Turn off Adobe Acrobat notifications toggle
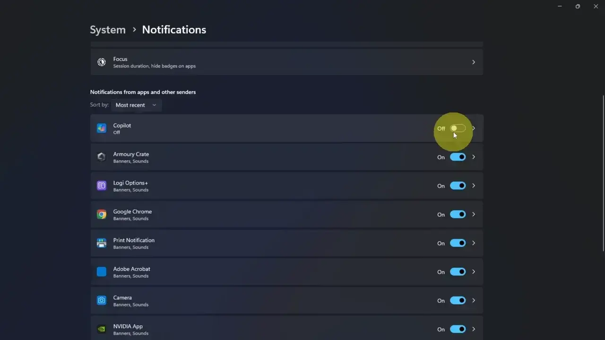This screenshot has width=605, height=340. click(458, 272)
